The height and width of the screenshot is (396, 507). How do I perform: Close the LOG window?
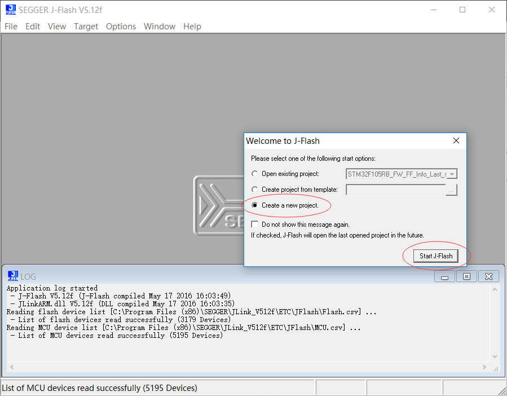tap(488, 276)
